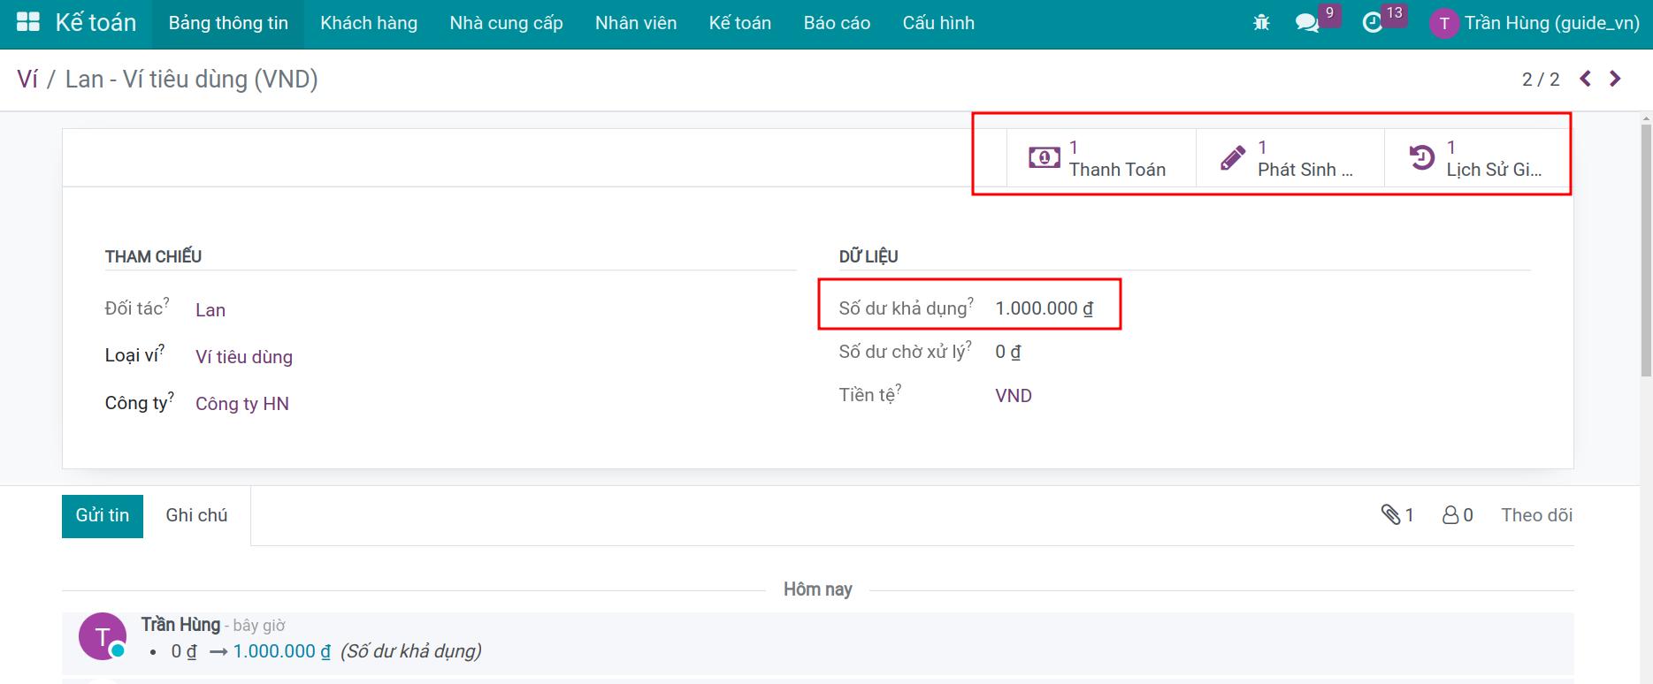Open the Cấu hình menu
The width and height of the screenshot is (1653, 684).
(x=938, y=23)
